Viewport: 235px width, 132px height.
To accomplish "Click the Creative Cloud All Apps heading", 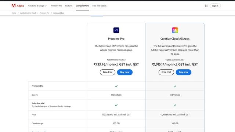I will tap(175, 38).
